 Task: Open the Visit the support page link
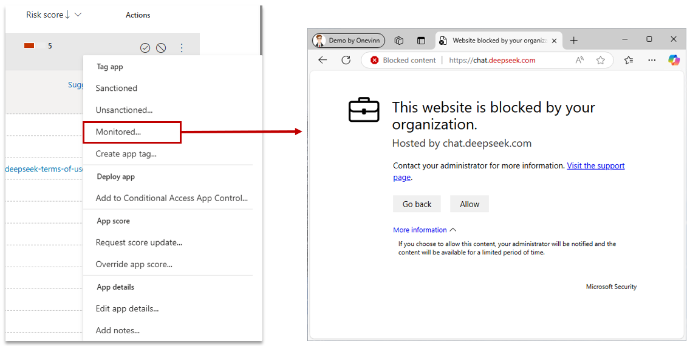pyautogui.click(x=595, y=165)
